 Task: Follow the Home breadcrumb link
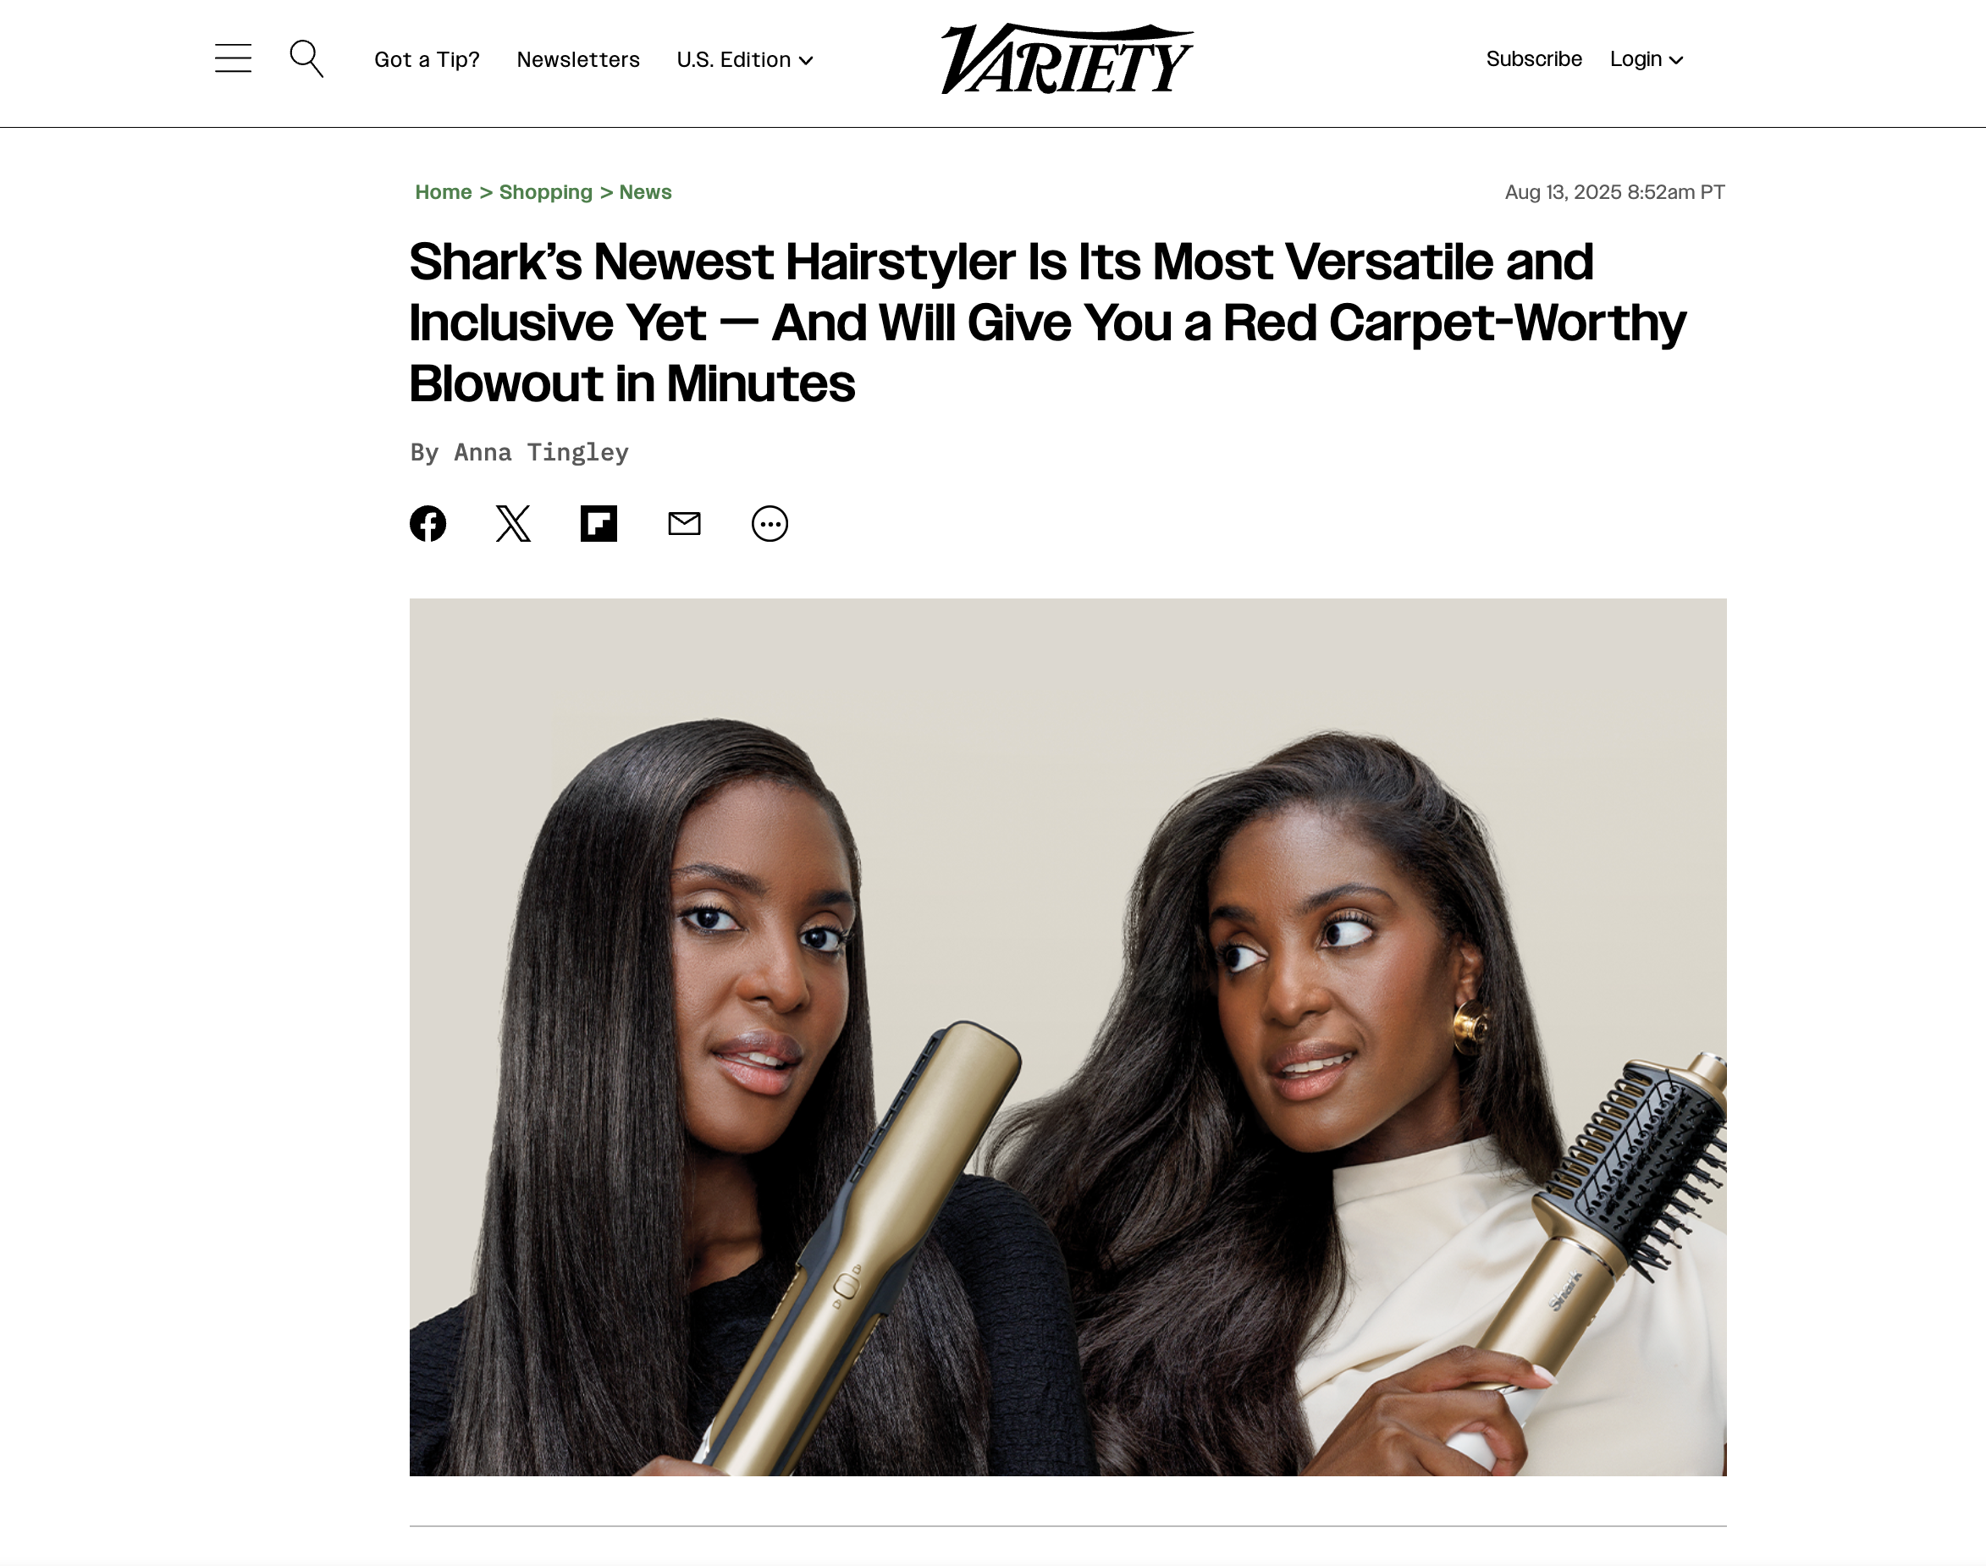click(x=444, y=191)
